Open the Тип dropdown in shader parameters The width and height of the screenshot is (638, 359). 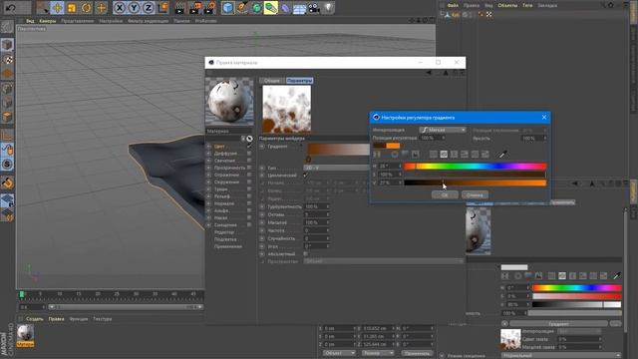[336, 168]
